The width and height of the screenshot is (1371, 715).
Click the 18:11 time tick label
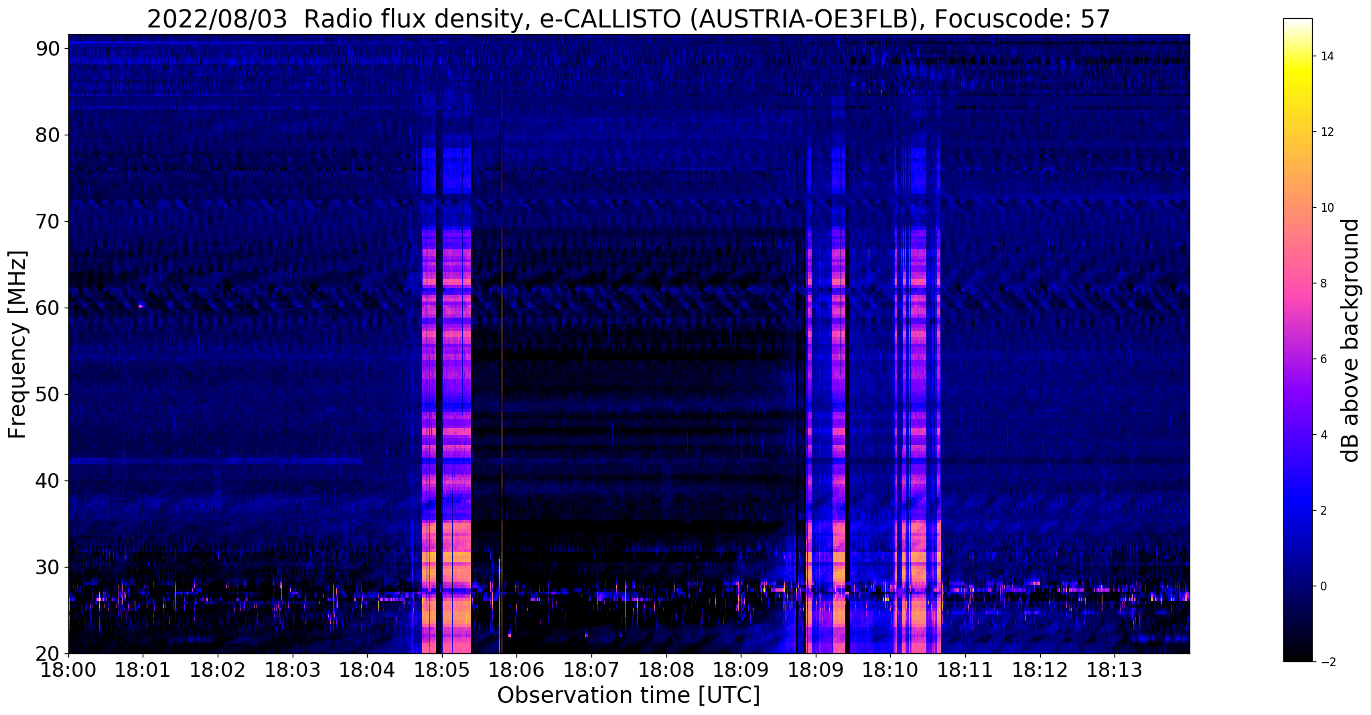(x=965, y=670)
